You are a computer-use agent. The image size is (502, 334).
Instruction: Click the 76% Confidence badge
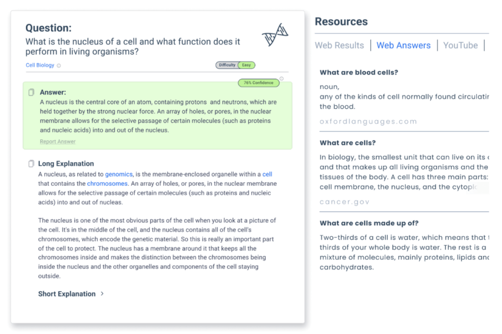point(258,83)
